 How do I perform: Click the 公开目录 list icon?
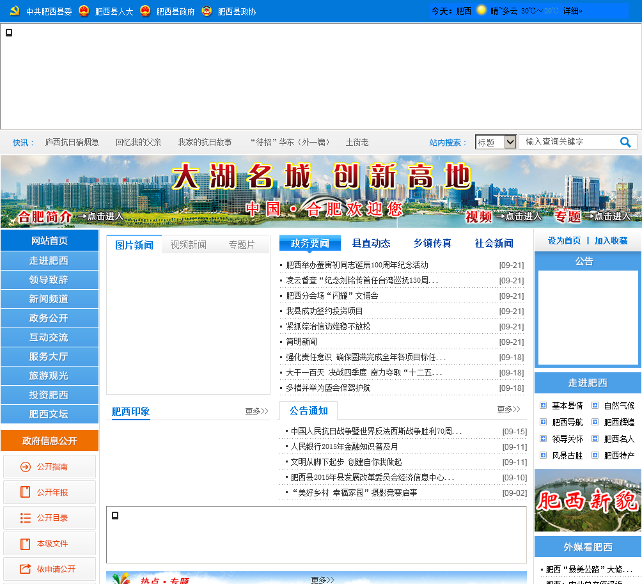[26, 518]
